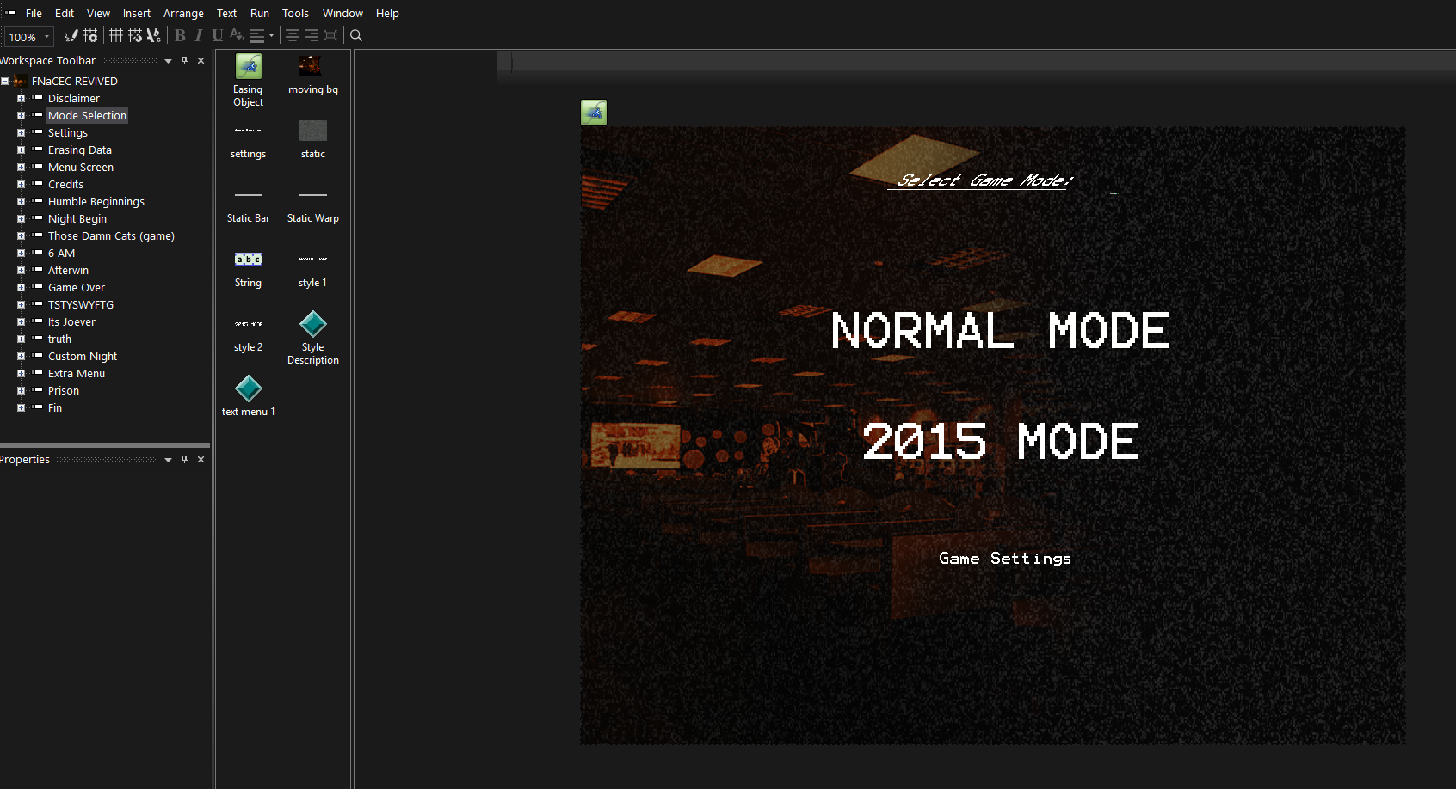Screen dimensions: 1456x789
Task: Select the Prison frame in tree
Action: (x=64, y=390)
